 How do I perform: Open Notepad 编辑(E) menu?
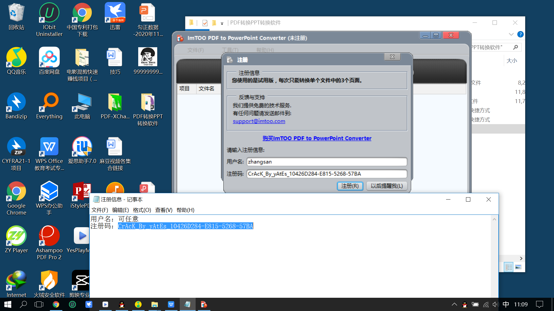click(120, 210)
